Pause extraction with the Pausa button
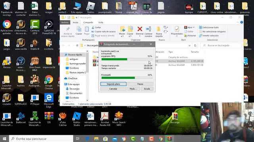The height and width of the screenshot is (142, 254). click(140, 84)
